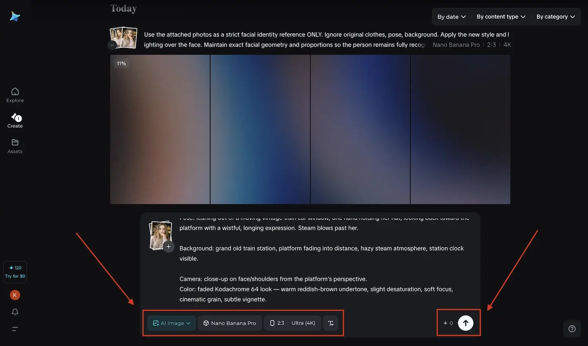Choose the Nano Banana Pro model selector
Image resolution: width=588 pixels, height=346 pixels.
pos(230,323)
